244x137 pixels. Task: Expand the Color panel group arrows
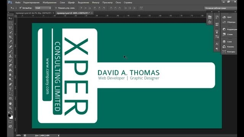click(235, 12)
